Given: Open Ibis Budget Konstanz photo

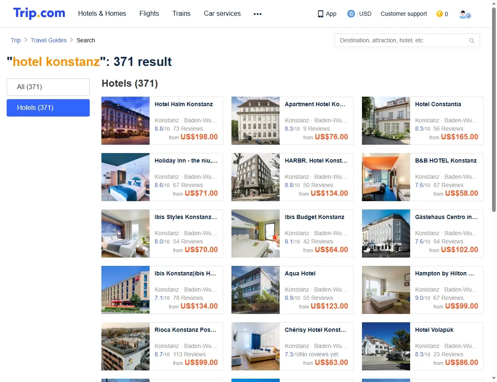Looking at the screenshot, I should (x=256, y=234).
